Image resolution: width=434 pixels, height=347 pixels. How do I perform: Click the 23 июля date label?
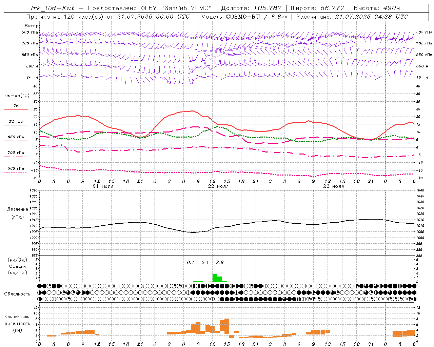point(334,186)
